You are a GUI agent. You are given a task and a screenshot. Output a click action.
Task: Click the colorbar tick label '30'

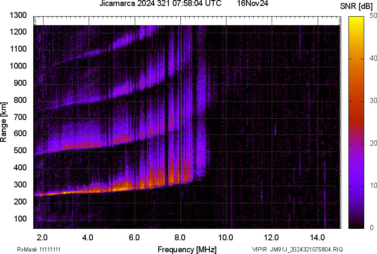point(374,100)
